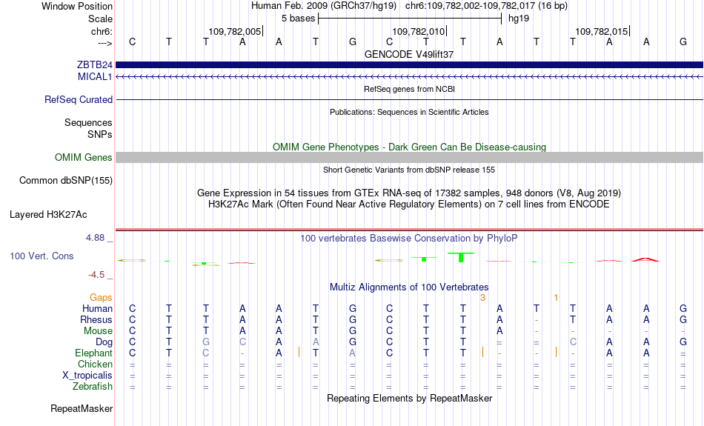This screenshot has height=426, width=704.
Task: Click the Common dbSNP(155) track label
Action: 66,181
